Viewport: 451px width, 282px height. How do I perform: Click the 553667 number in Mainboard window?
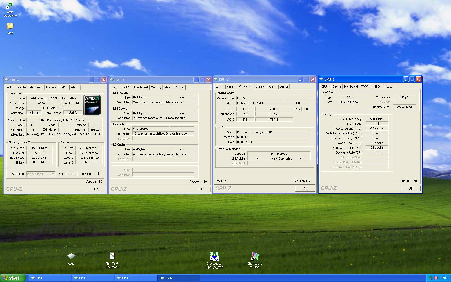(x=221, y=181)
